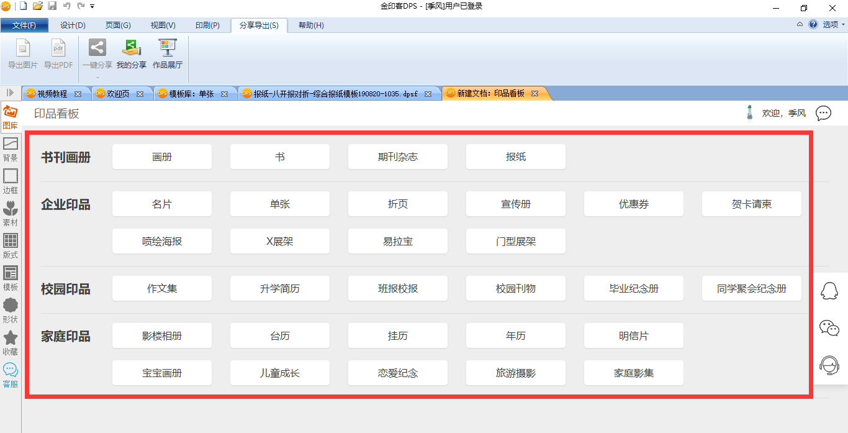The image size is (848, 433).
Task: Select the 易拉宝 product button
Action: point(397,241)
